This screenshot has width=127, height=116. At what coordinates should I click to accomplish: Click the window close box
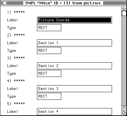pos(4,3)
